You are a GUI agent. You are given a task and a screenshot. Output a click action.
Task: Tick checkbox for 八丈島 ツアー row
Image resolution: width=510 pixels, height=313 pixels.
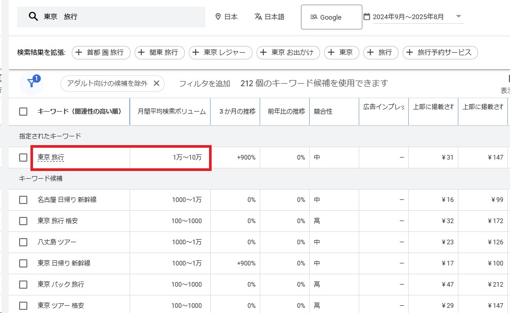23,242
